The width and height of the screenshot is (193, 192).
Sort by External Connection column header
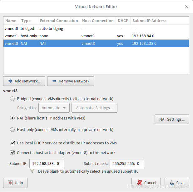click(59, 21)
